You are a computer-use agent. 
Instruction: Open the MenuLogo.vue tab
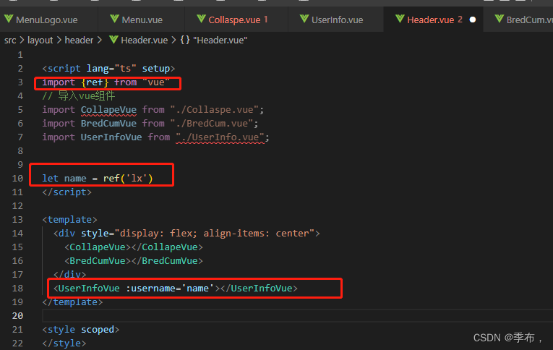click(47, 20)
